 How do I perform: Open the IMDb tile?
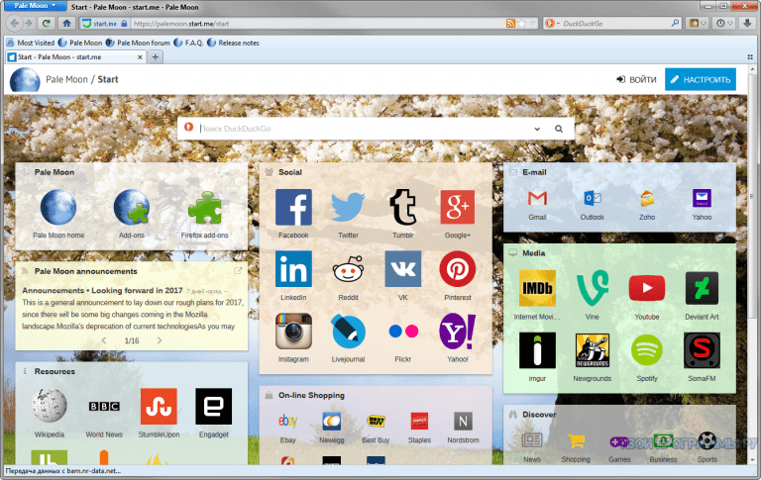point(537,288)
